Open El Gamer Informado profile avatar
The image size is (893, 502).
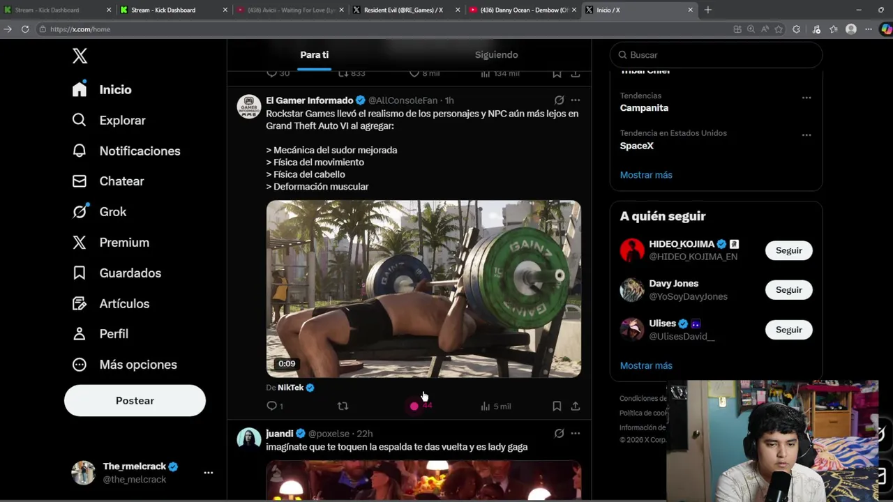point(248,107)
